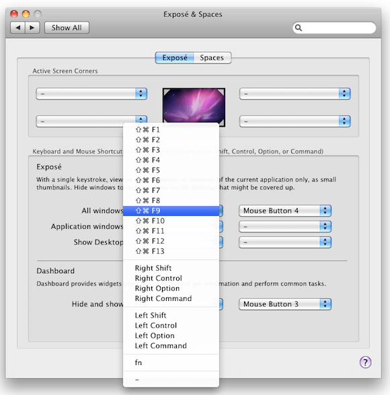Switch to the Exposé tab

(x=175, y=58)
